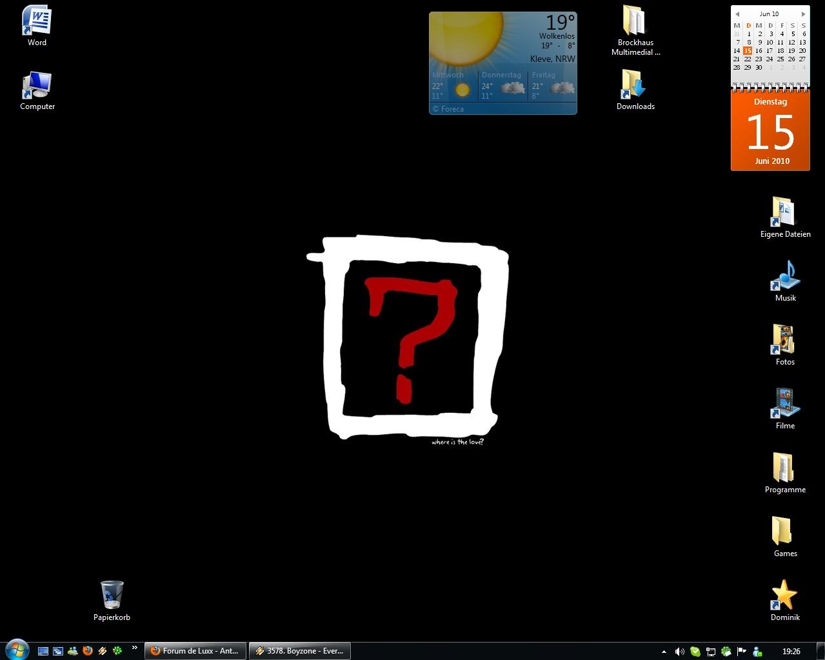Viewport: 825px width, 660px height.
Task: Open the Computer desktop icon
Action: tap(37, 90)
